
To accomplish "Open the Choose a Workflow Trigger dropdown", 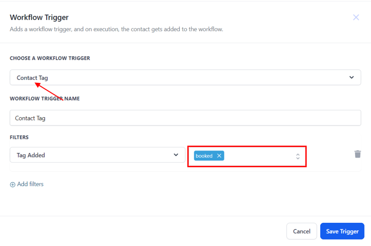I will (x=181, y=77).
